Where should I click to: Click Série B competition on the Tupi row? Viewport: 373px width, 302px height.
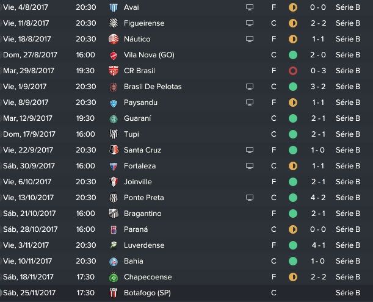348,134
